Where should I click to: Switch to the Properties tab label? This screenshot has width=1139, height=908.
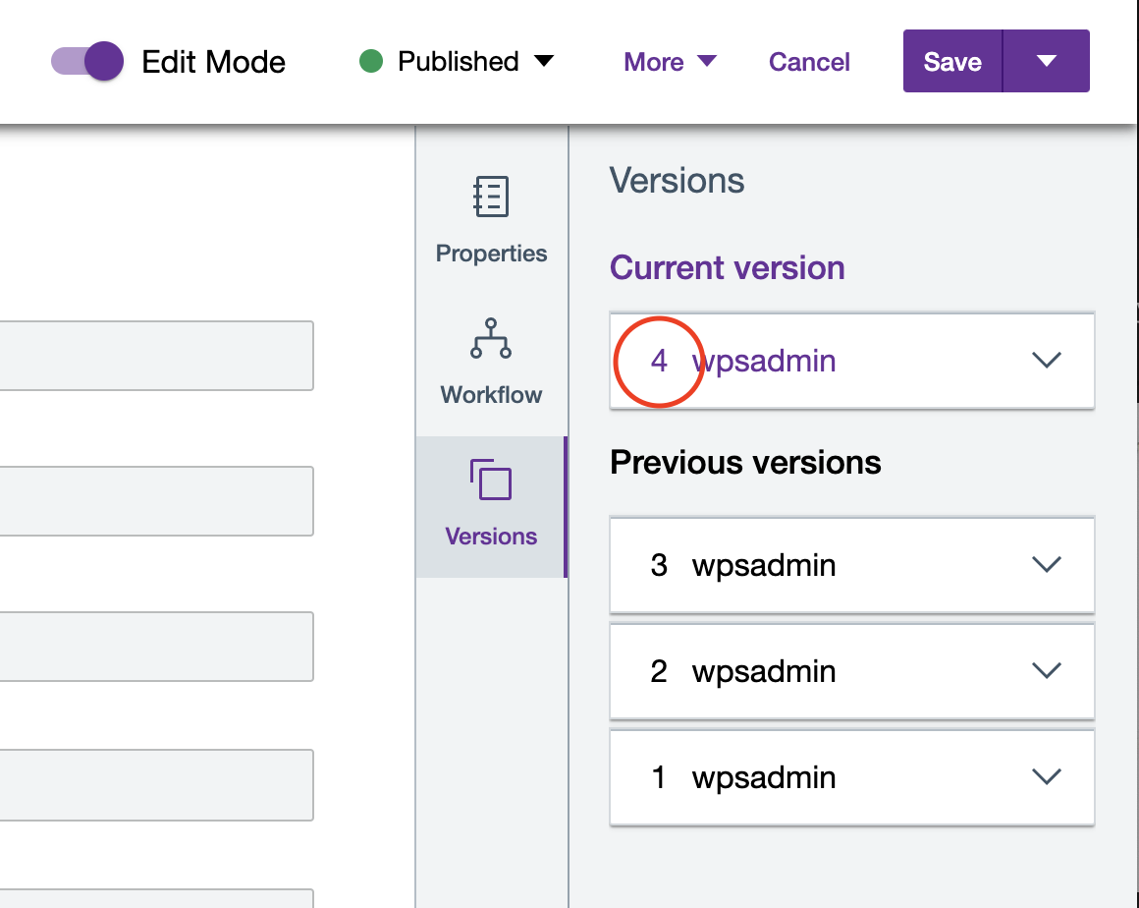pyautogui.click(x=491, y=254)
